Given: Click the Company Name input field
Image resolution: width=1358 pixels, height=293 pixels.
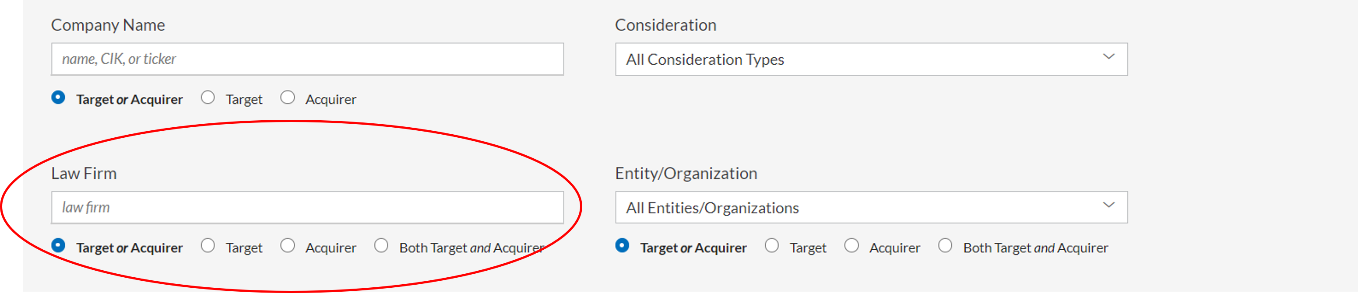Looking at the screenshot, I should [x=307, y=59].
